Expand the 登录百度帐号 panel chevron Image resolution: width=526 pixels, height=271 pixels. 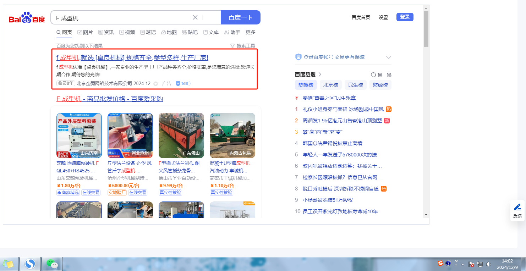pyautogui.click(x=388, y=57)
